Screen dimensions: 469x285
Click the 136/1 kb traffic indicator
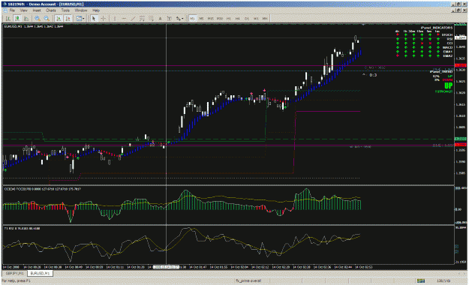pos(443,280)
